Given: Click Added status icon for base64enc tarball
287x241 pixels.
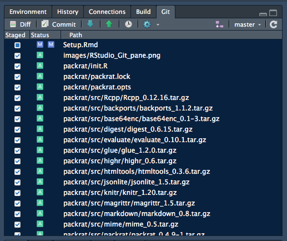Looking at the screenshot, I should click(x=40, y=118).
